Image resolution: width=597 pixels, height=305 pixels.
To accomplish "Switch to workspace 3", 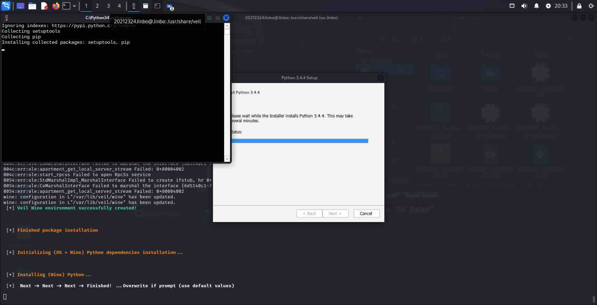I will [108, 6].
